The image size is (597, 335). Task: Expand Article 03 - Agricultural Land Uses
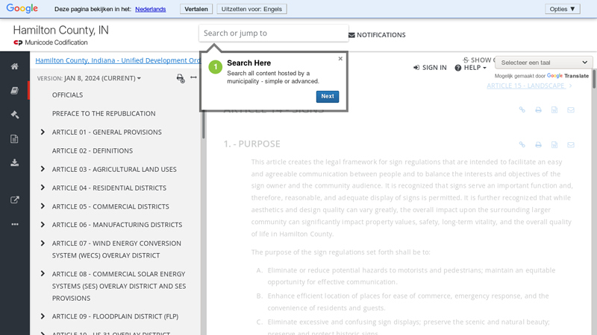tap(43, 169)
